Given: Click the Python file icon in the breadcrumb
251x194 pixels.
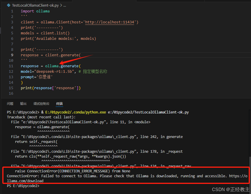Looking at the screenshot, I should click(x=9, y=5).
